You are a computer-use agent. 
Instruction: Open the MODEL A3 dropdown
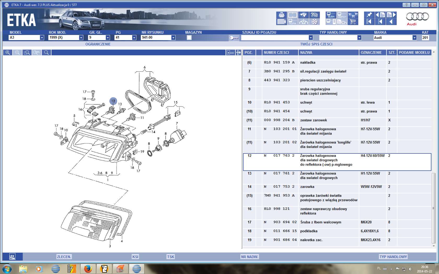42,38
